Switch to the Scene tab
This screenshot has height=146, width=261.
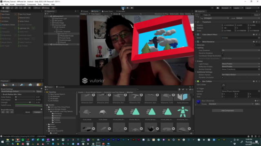84,11
